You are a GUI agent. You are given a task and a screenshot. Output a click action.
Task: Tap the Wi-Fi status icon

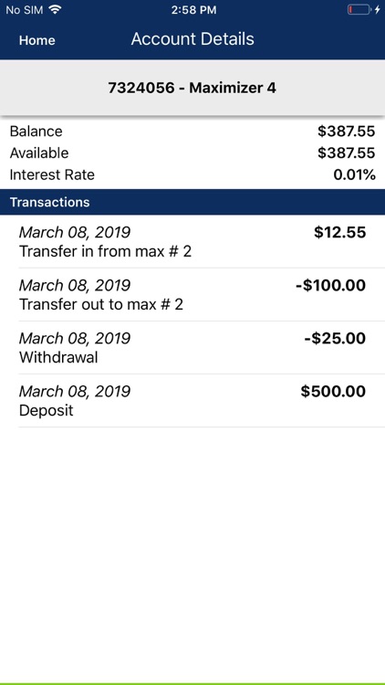coord(55,10)
